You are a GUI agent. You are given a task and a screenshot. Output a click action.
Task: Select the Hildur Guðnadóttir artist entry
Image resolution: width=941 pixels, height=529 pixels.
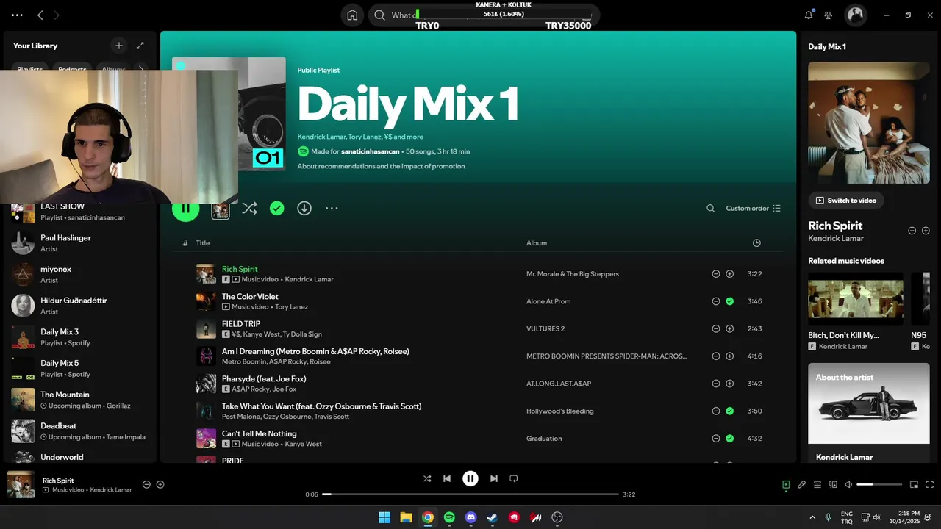[x=79, y=306]
